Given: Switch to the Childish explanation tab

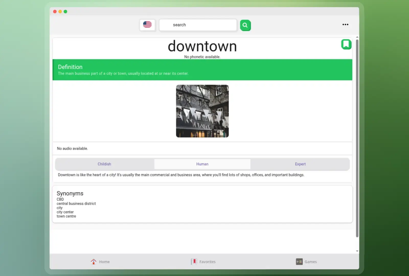Looking at the screenshot, I should [104, 164].
